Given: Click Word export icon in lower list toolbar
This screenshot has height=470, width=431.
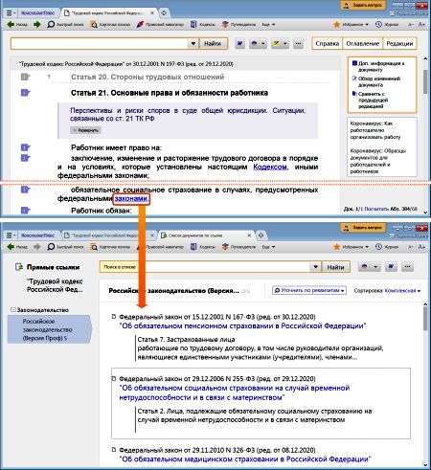Looking at the screenshot, I should pyautogui.click(x=391, y=267).
